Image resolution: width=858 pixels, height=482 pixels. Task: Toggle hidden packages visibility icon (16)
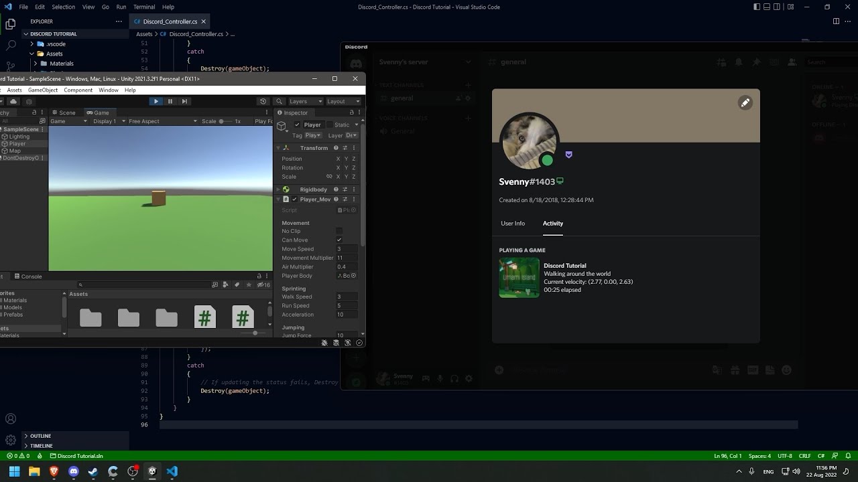coord(263,285)
